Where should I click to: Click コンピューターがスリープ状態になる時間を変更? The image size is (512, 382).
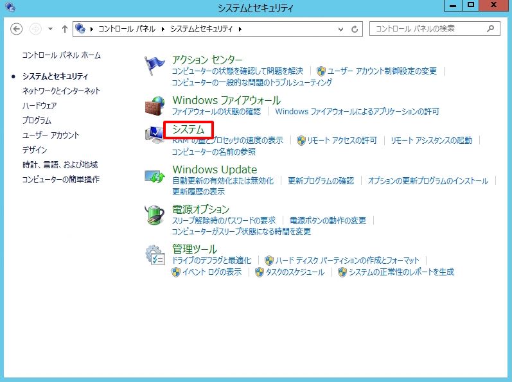pyautogui.click(x=242, y=232)
